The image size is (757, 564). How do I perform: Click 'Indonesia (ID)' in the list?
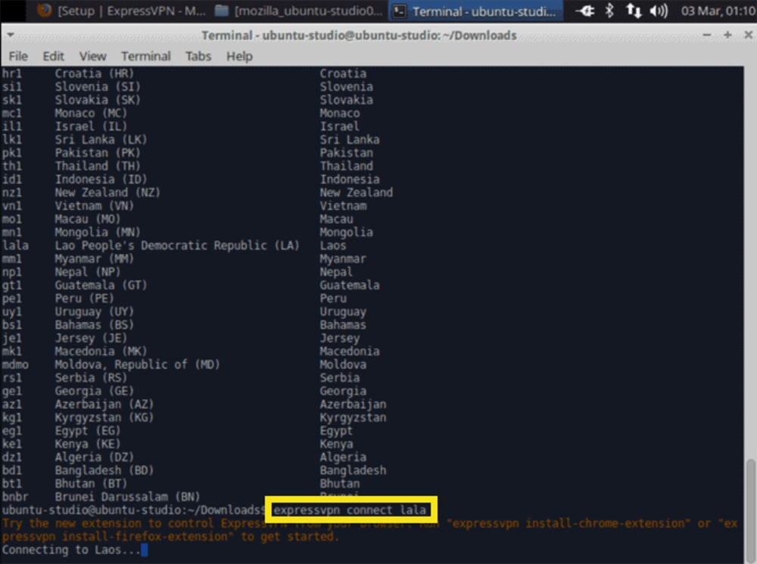pos(101,180)
